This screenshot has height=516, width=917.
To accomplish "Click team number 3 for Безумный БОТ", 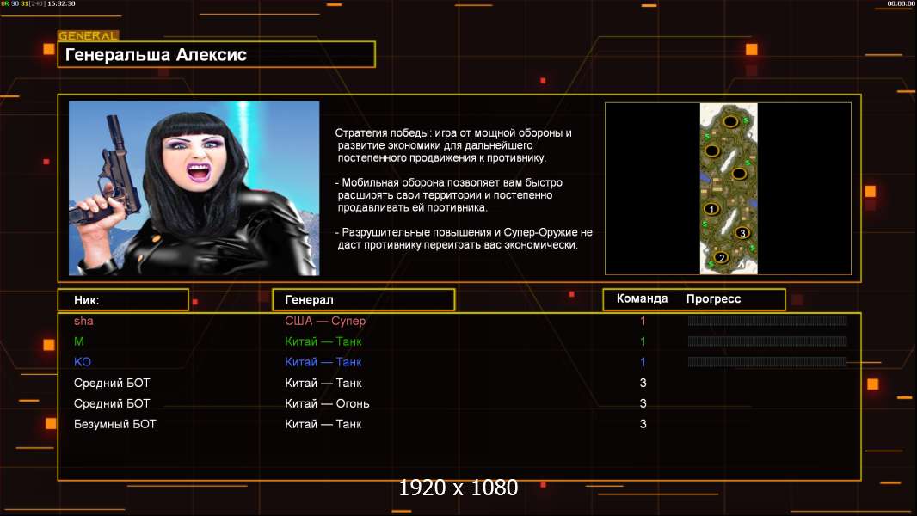I will [643, 424].
